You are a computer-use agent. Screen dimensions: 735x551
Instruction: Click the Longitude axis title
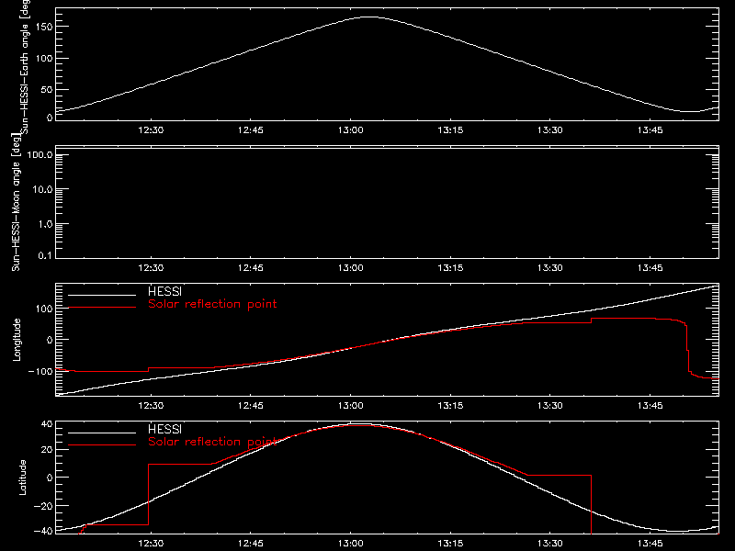(17, 340)
